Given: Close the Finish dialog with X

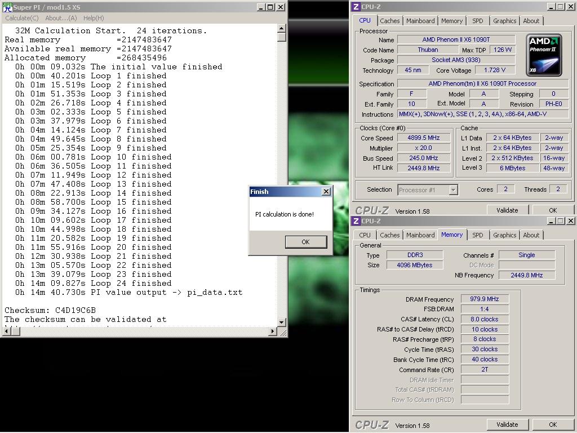Looking at the screenshot, I should tap(326, 192).
